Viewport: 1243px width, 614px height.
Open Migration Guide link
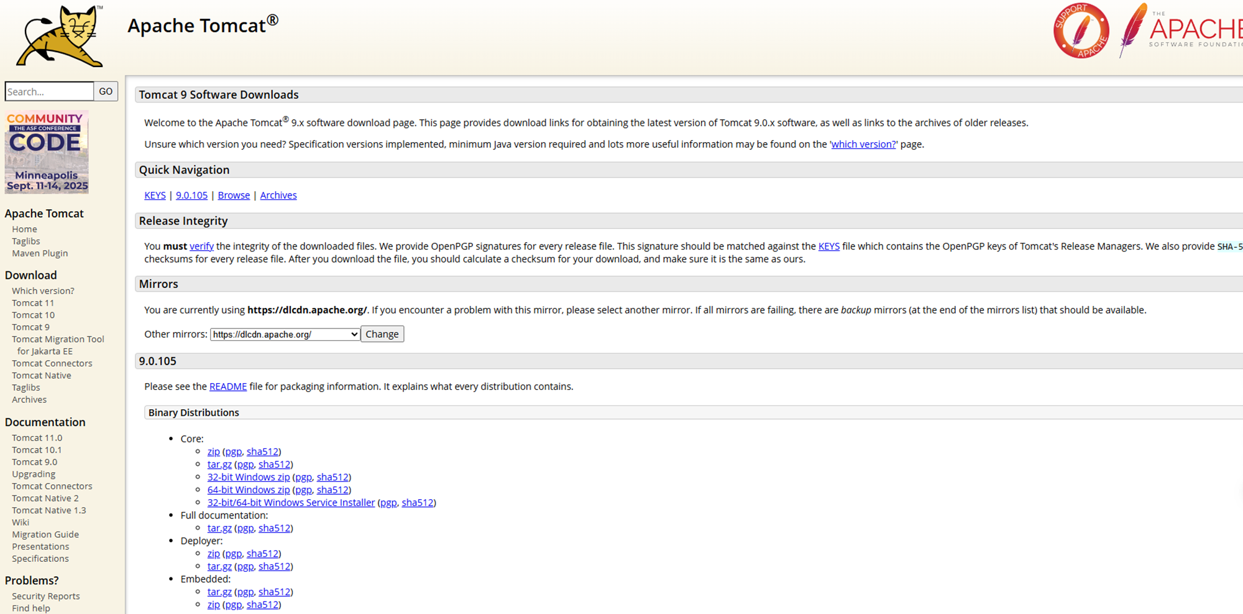45,535
